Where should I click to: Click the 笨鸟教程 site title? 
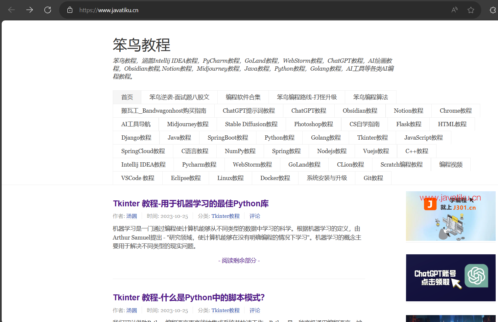click(142, 45)
